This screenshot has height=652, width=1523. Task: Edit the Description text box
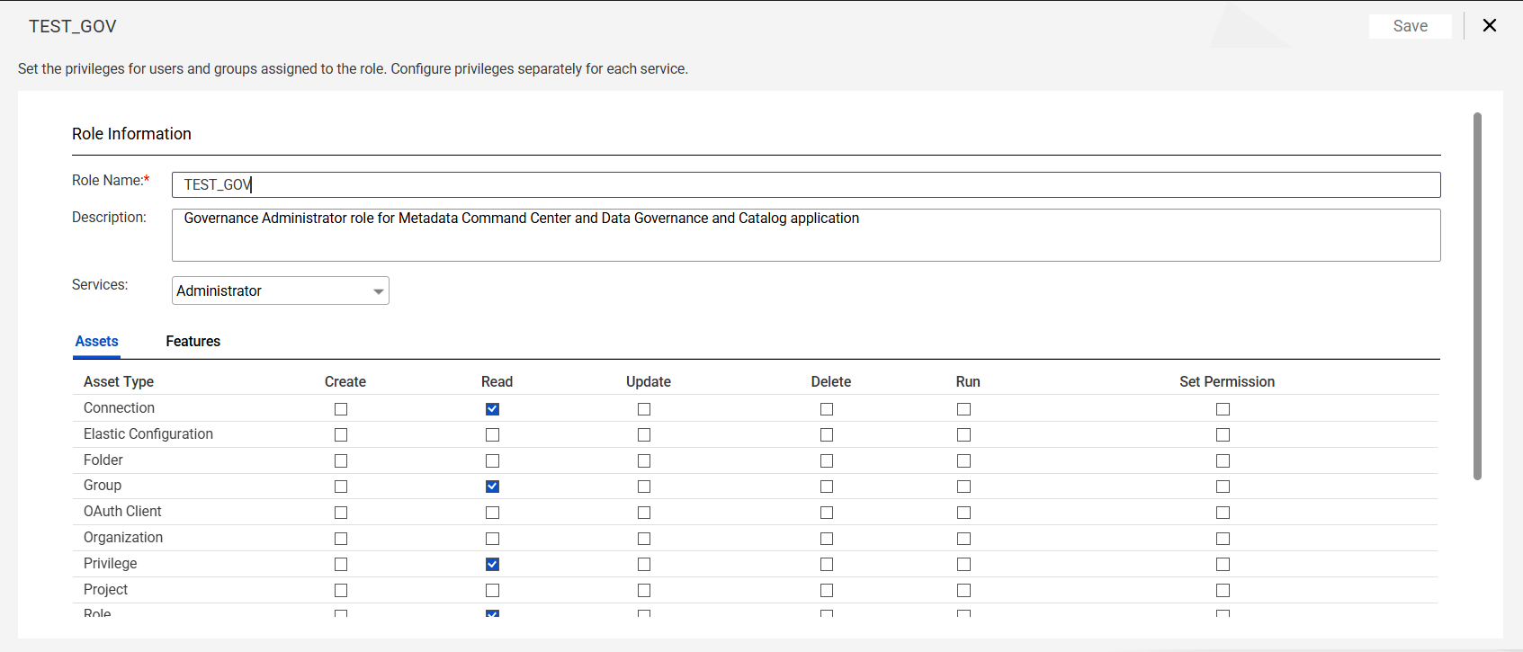point(806,235)
